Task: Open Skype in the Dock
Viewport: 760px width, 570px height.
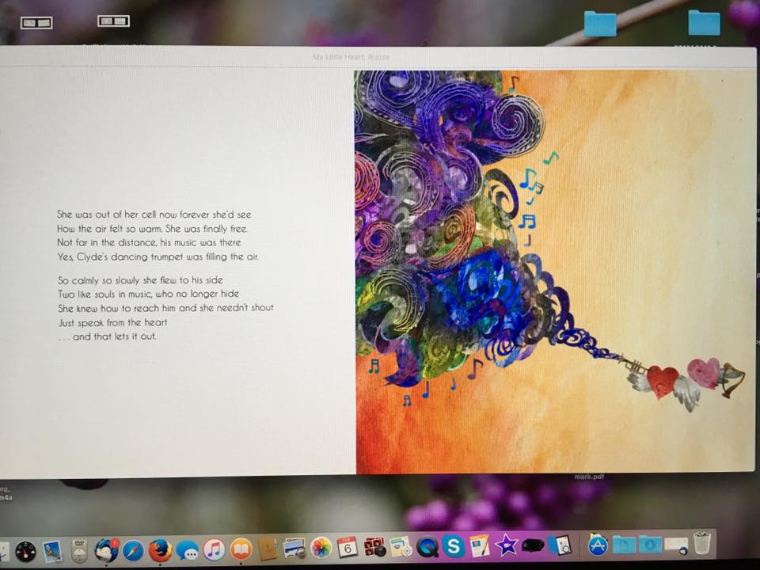Action: (x=454, y=546)
